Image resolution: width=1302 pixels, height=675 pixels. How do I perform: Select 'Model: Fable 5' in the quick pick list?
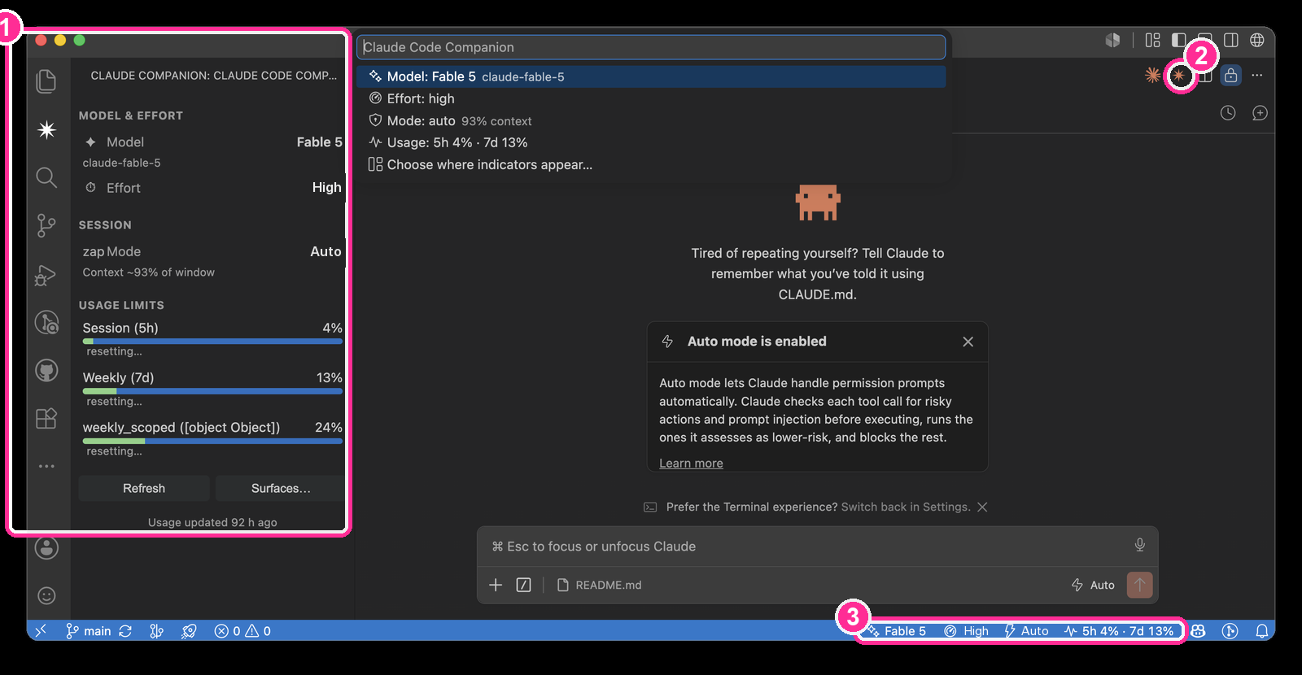[x=651, y=76]
